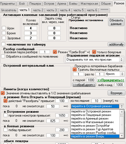Screen dimensions: 126x144
Task: Enable Обработка сообщений по появлению
Action: click(x=3, y=56)
